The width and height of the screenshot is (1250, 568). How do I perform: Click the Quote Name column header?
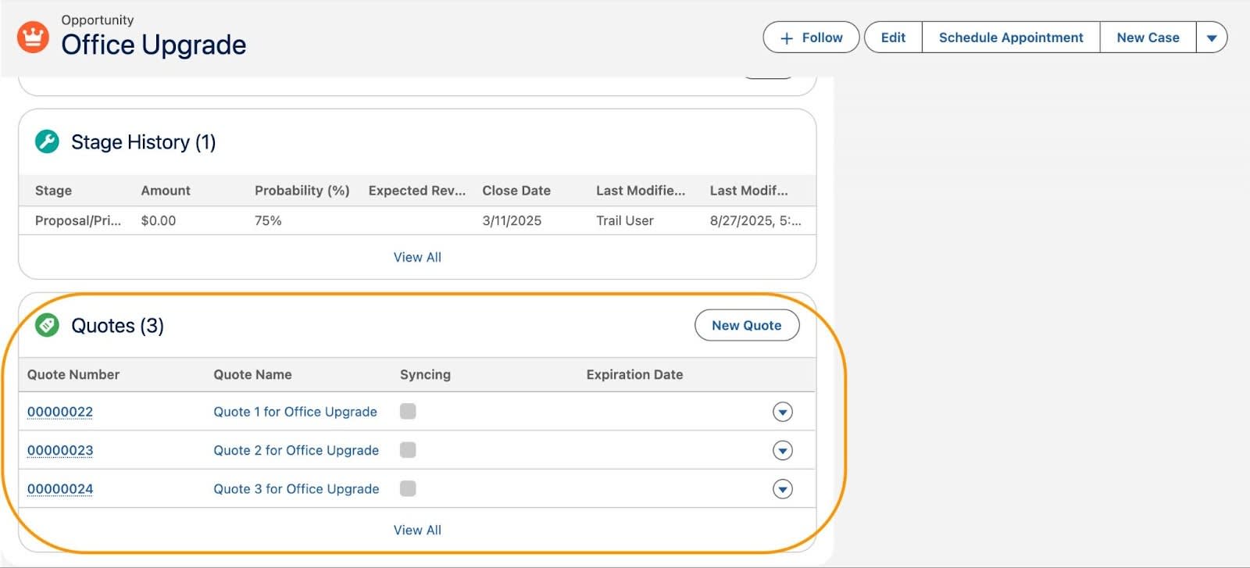point(252,375)
